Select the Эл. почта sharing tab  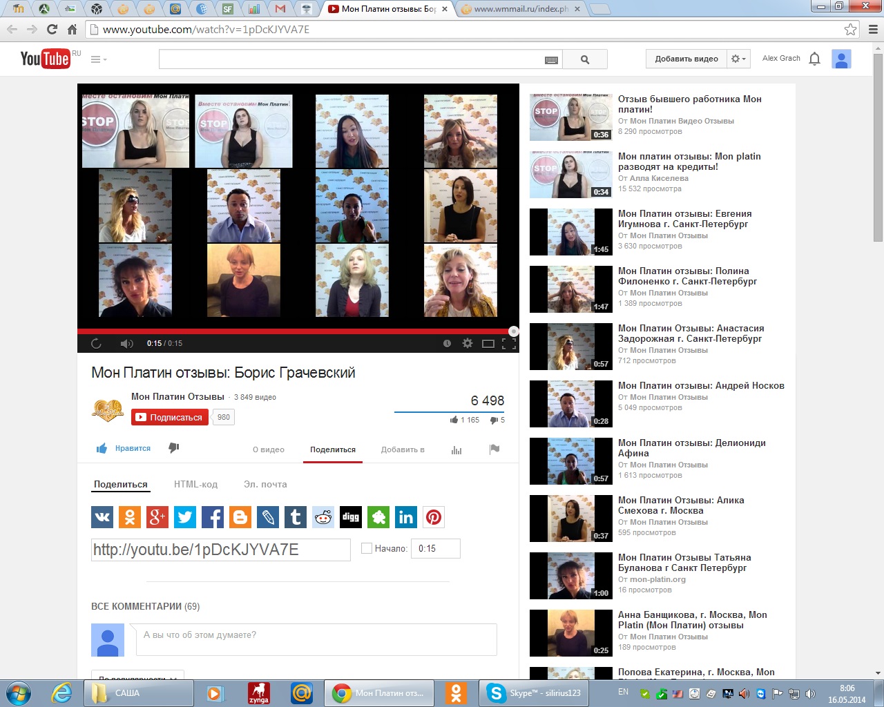click(265, 484)
